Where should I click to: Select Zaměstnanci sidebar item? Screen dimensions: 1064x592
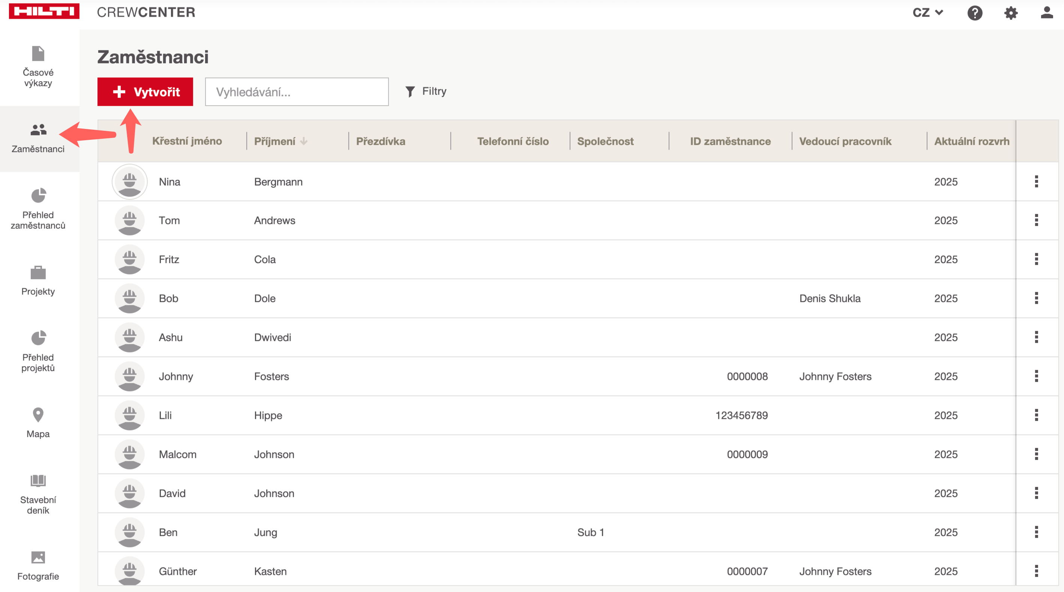pyautogui.click(x=38, y=138)
